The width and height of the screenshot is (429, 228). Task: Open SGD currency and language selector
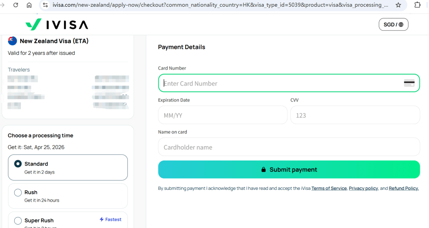pyautogui.click(x=393, y=25)
